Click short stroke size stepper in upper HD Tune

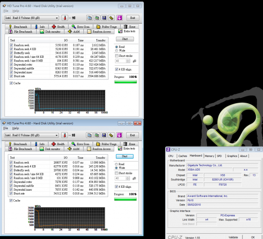click(128, 61)
